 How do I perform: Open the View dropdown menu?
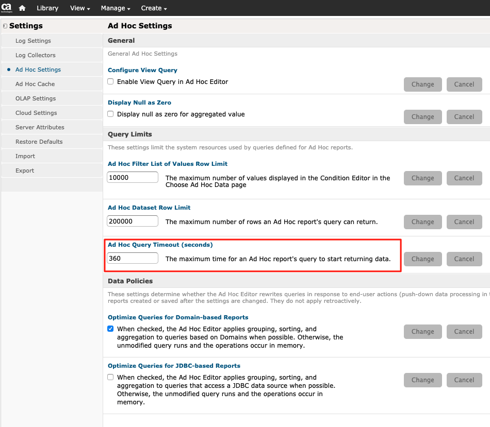coord(80,8)
